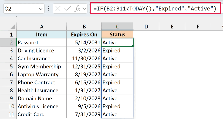The image size is (223, 119).
Task: Click the date cell 5/14/2031
Action: point(84,42)
